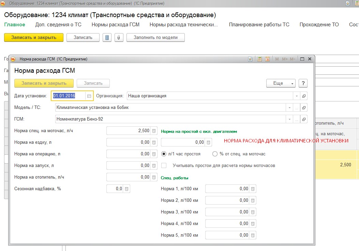Open the Прохождение ТО tab

(319, 25)
